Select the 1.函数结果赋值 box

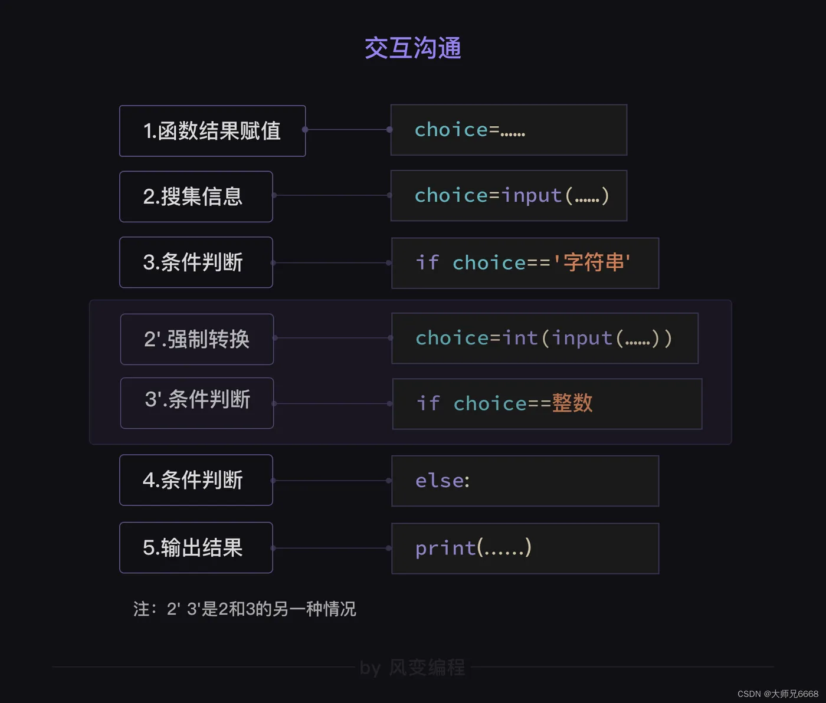[x=212, y=131]
